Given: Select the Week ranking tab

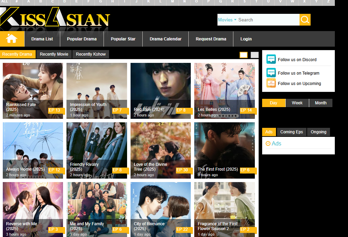Looking at the screenshot, I should tap(297, 103).
